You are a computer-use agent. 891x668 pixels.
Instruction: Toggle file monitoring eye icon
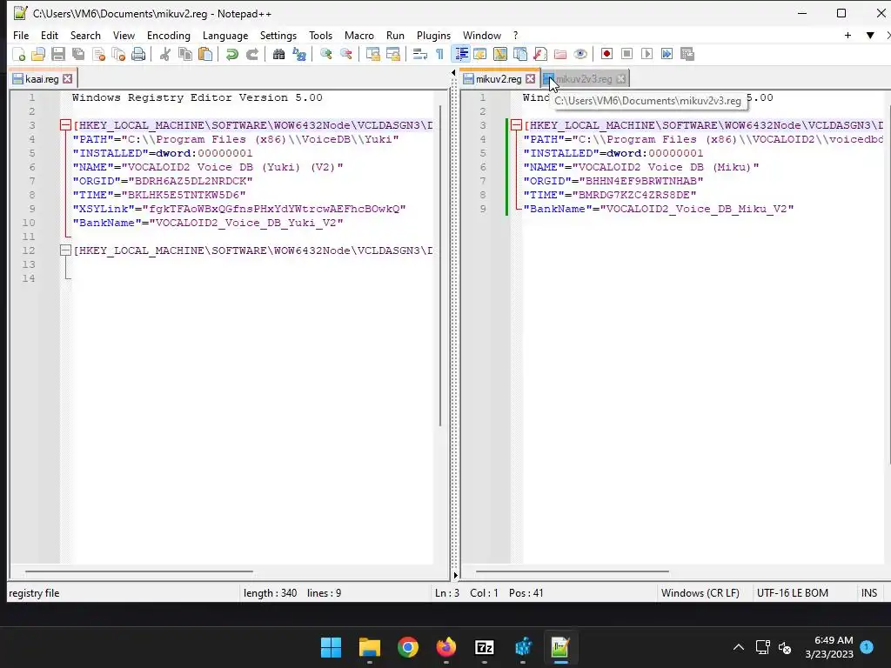click(x=580, y=54)
